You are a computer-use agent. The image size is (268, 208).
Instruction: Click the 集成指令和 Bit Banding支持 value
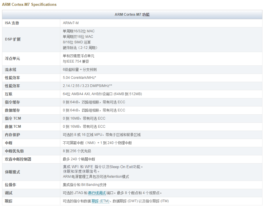pos(84,185)
